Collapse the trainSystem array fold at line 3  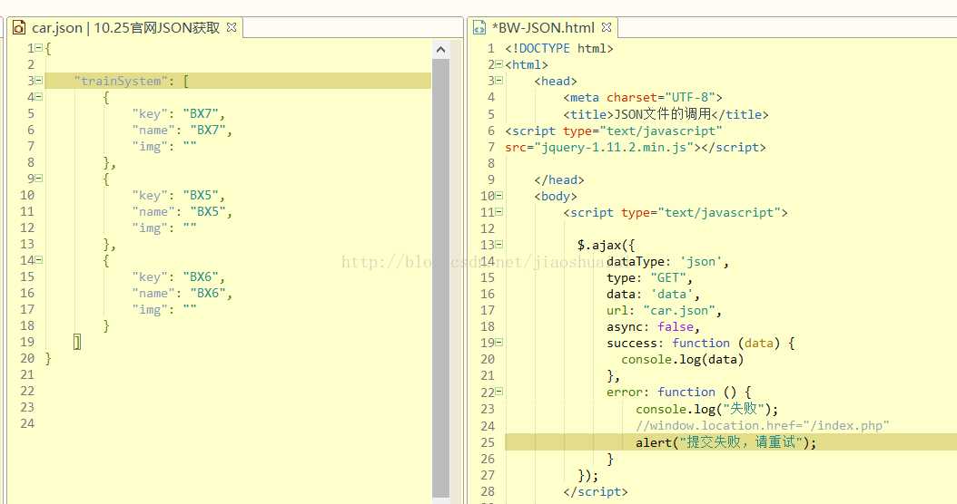pos(38,81)
